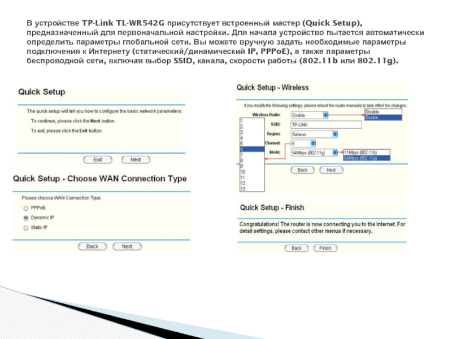Open the Mode dropdown showing 54Mbps (802.11g)

click(314, 153)
